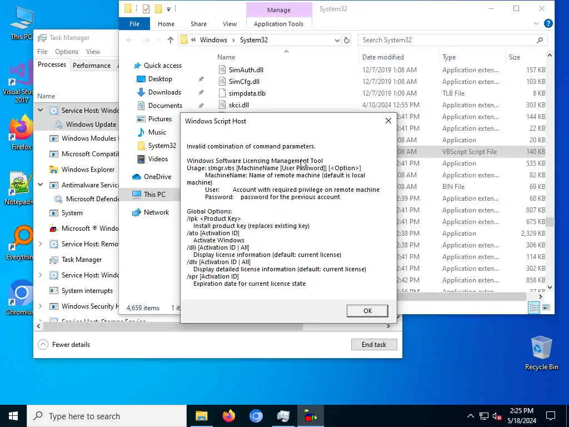This screenshot has height=427, width=569.
Task: Select SimAuth.dll file
Action: pyautogui.click(x=246, y=69)
